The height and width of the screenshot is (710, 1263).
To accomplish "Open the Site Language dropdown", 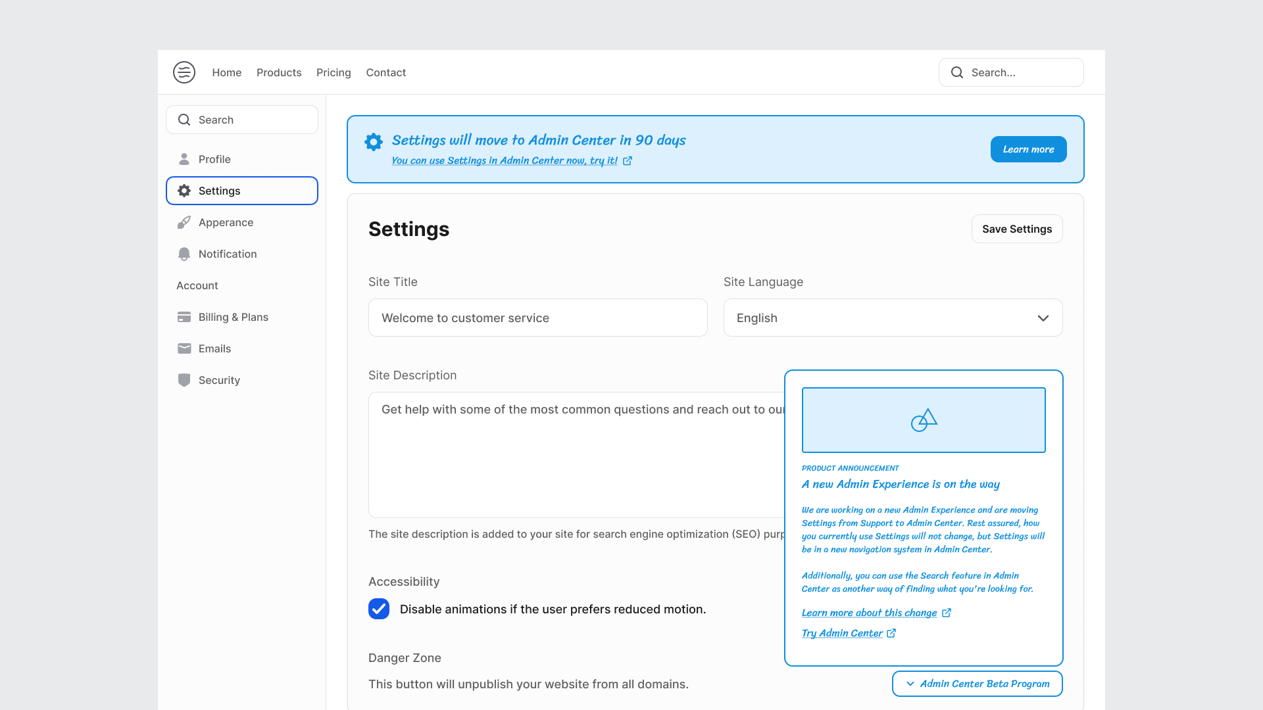I will coord(893,318).
